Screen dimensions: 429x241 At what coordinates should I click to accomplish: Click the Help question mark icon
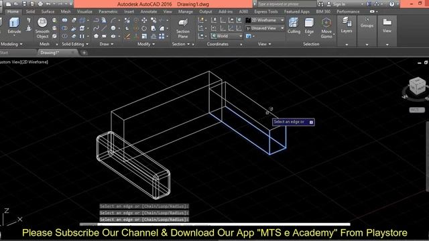tap(391, 4)
